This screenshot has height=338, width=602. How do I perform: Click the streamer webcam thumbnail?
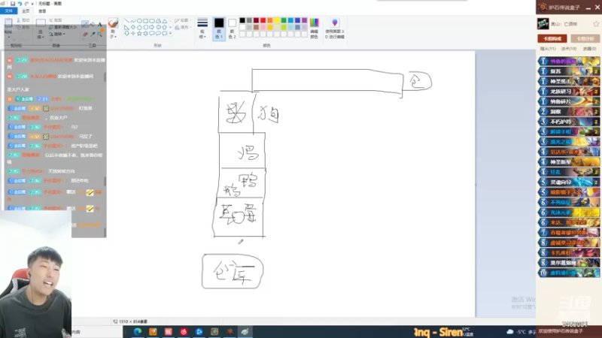(x=35, y=274)
